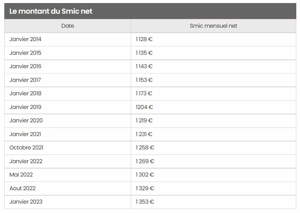Click the 1 231 € value
Screen dimensions: 300x213
(x=144, y=134)
